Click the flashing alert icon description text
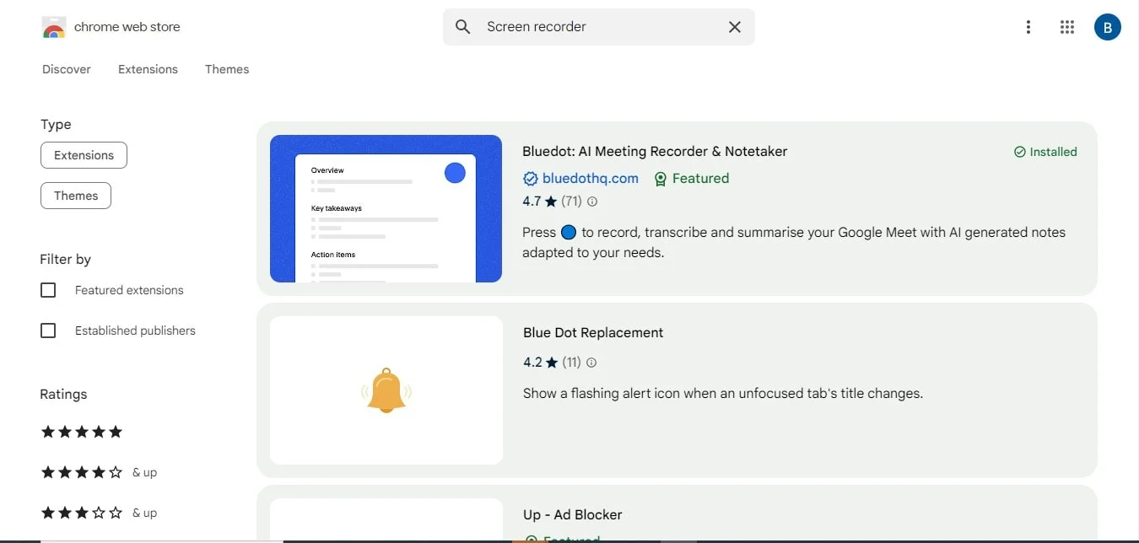The height and width of the screenshot is (543, 1139). (x=723, y=393)
